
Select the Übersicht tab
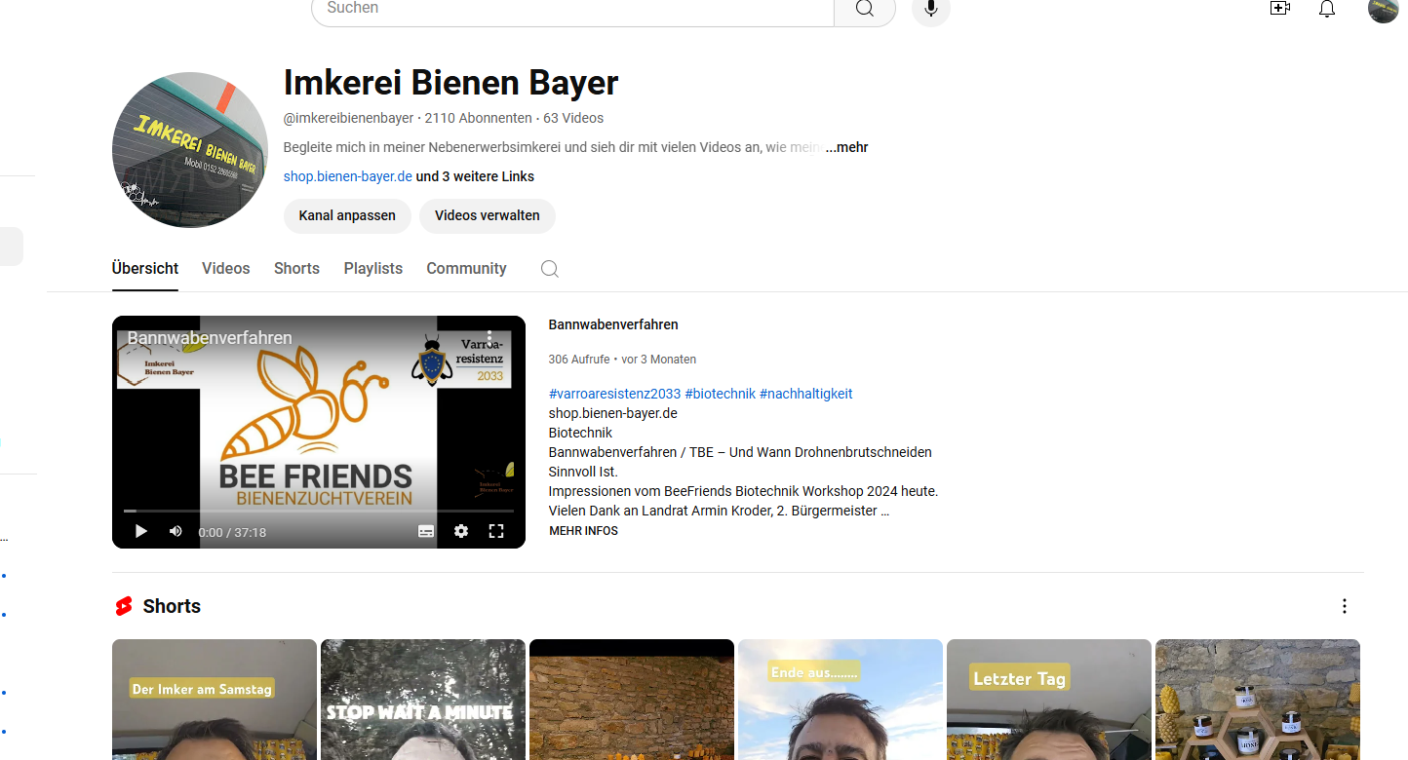tap(145, 268)
